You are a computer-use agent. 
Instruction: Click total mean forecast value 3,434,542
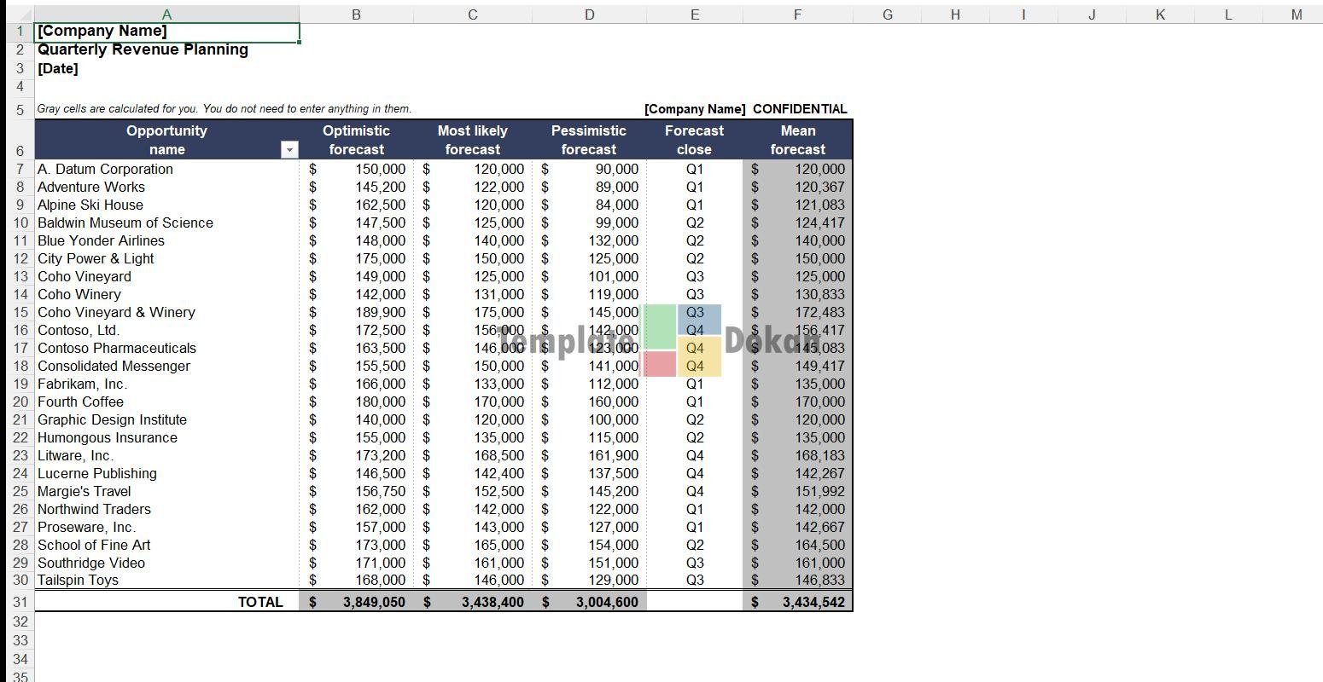(x=797, y=602)
